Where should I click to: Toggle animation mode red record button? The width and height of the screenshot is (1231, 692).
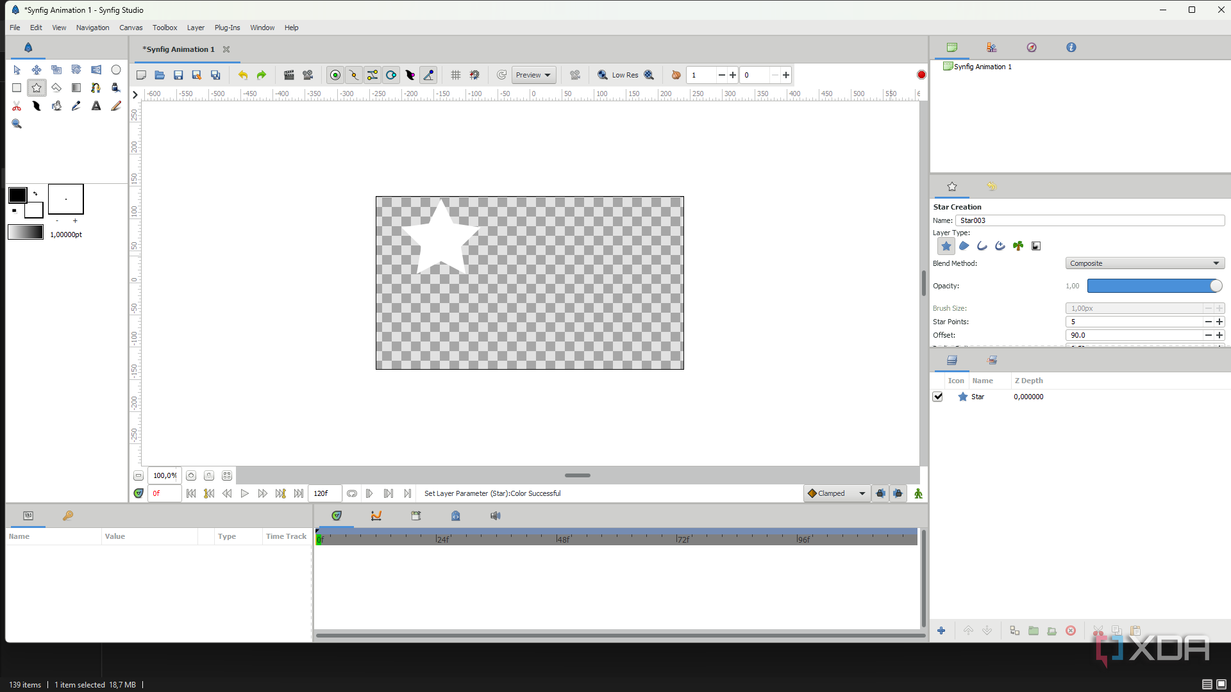pos(921,75)
